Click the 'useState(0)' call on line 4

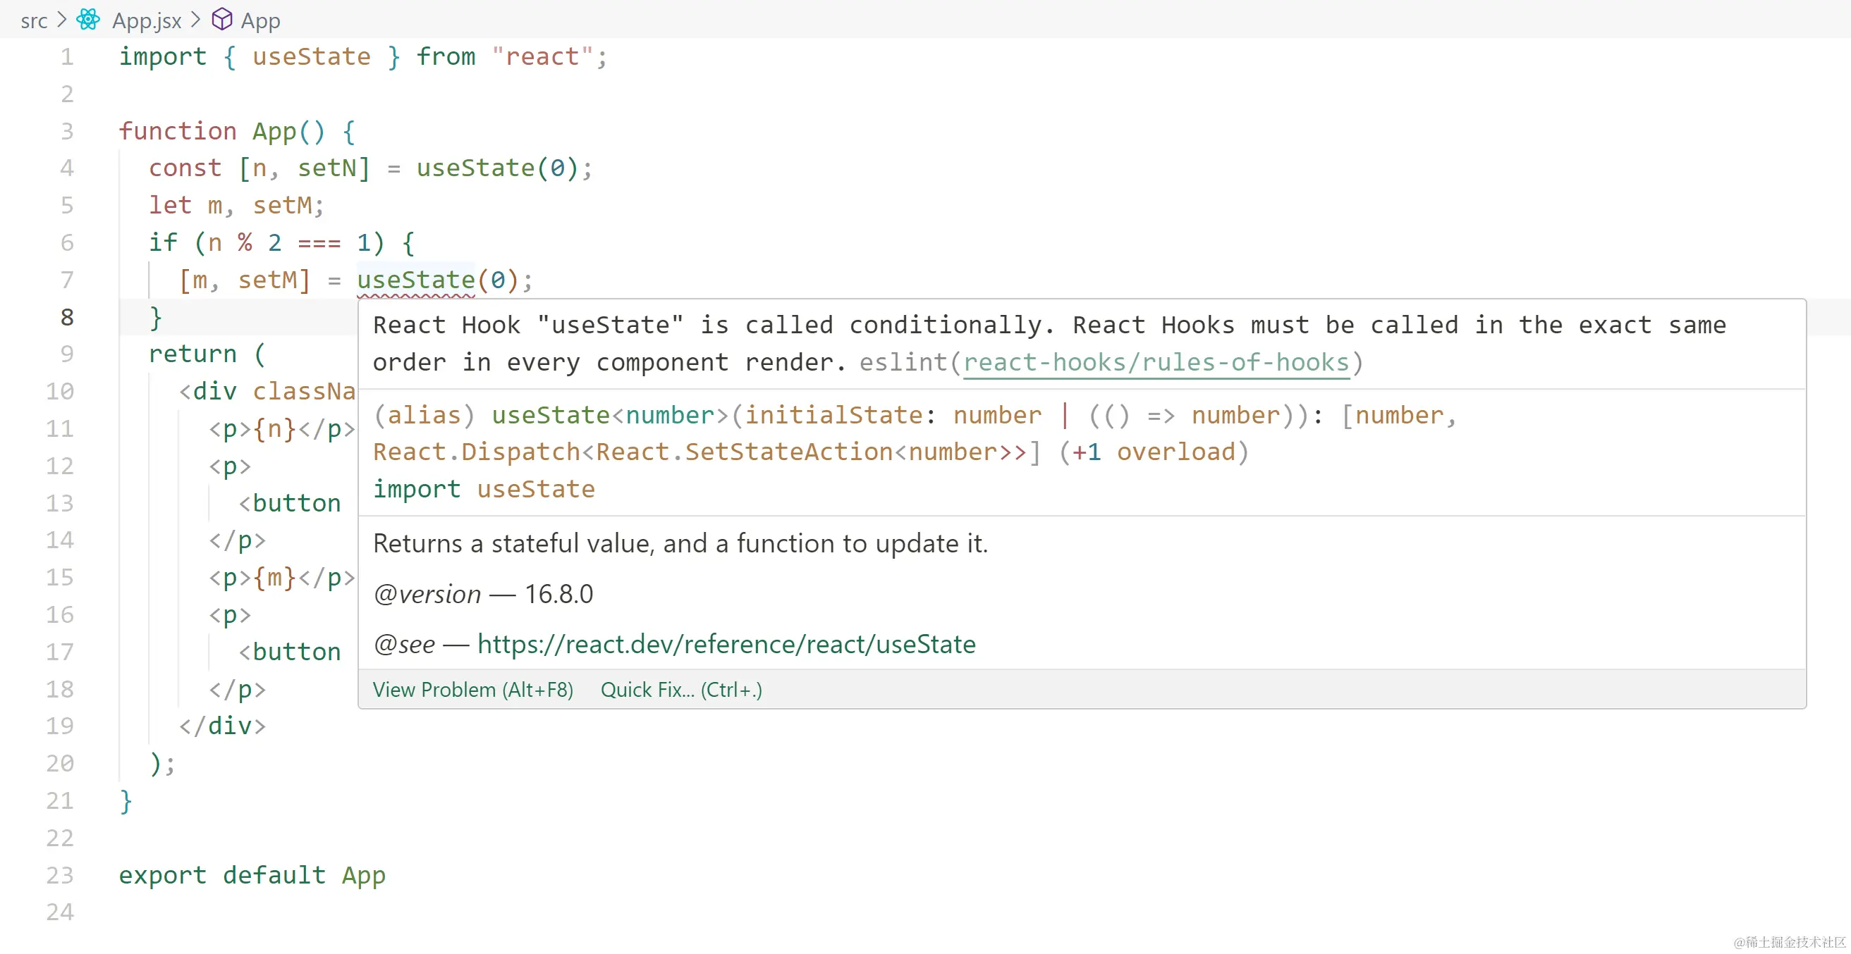point(497,168)
